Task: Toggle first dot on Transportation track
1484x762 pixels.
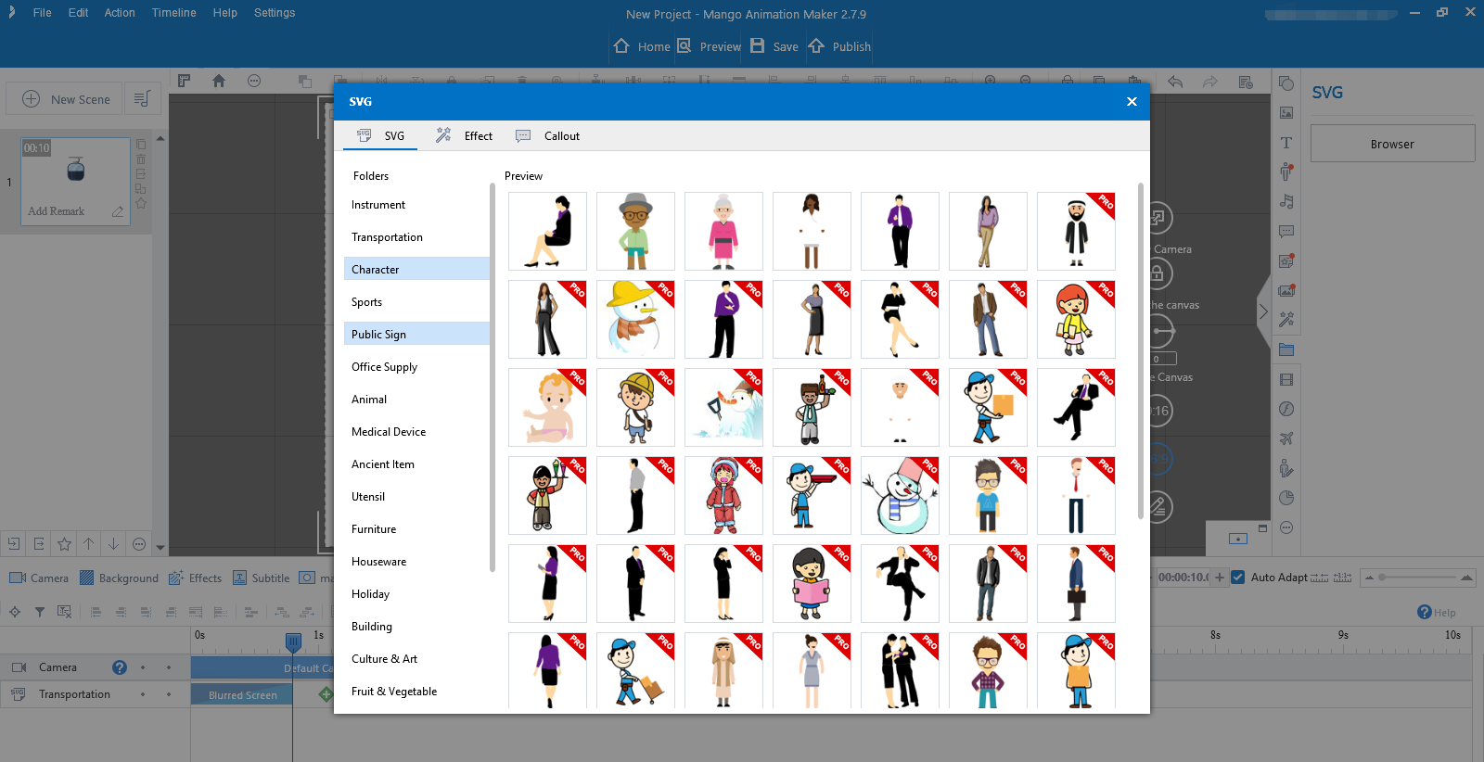Action: 143,694
